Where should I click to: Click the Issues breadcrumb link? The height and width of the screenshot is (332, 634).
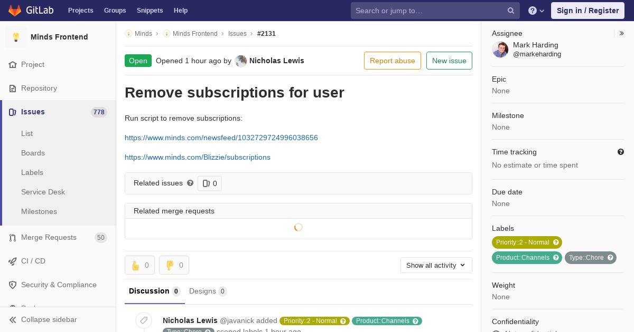237,33
